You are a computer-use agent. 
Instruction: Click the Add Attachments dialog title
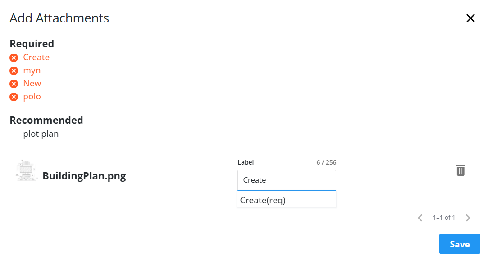[59, 18]
